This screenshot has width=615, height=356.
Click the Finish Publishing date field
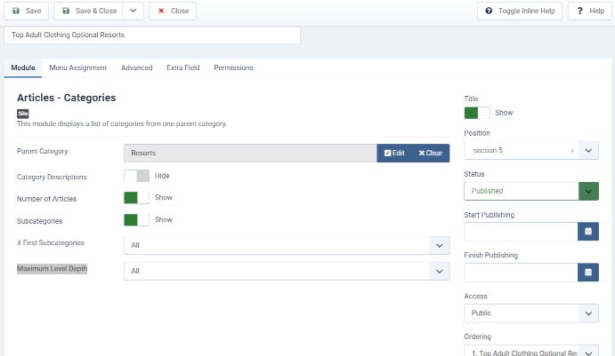pos(521,273)
